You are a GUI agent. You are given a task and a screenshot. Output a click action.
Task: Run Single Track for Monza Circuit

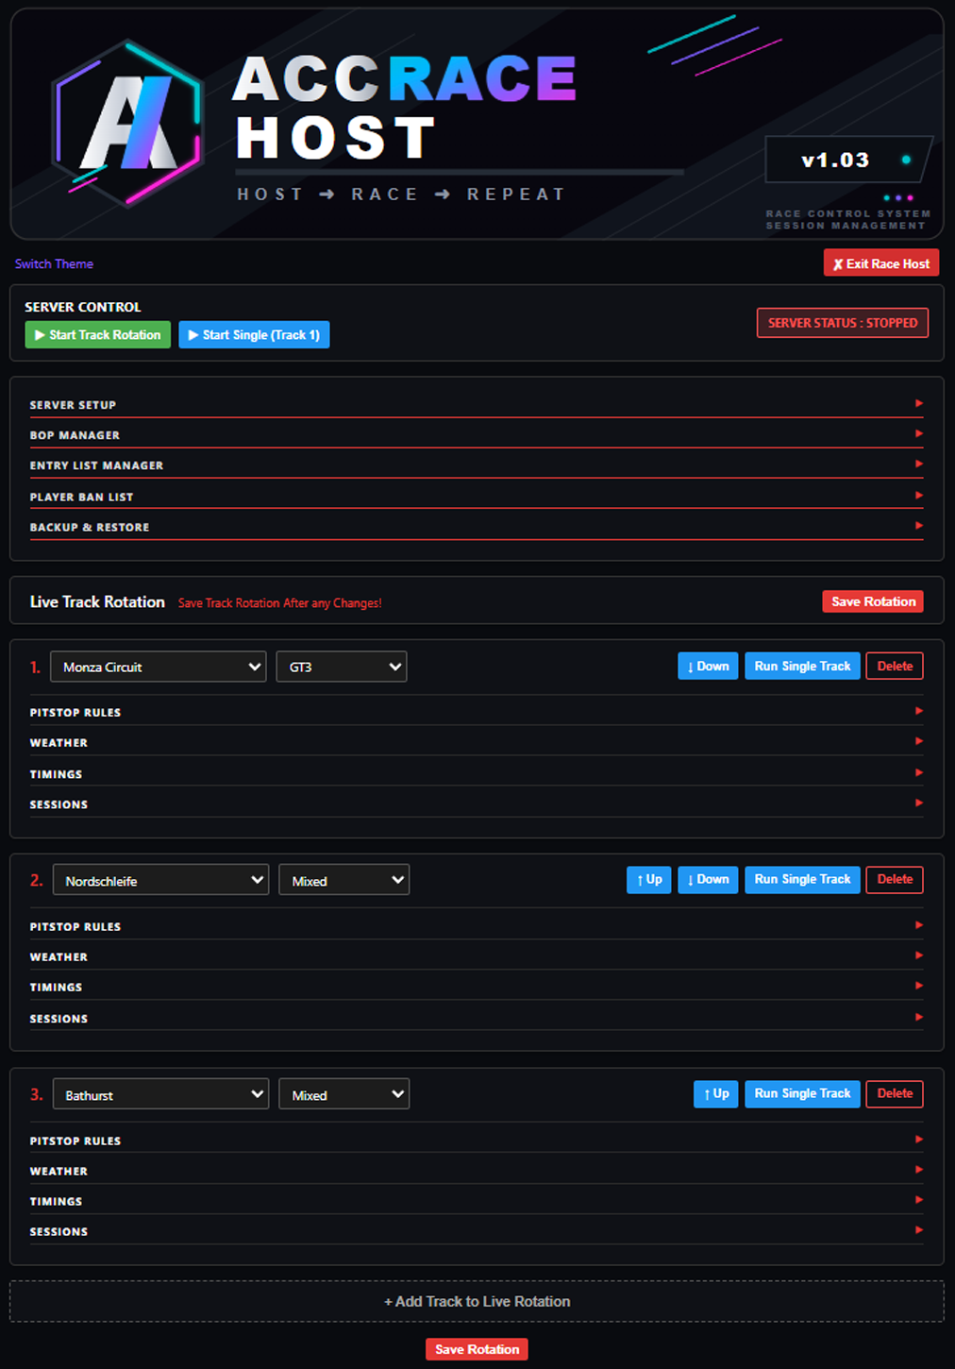802,667
